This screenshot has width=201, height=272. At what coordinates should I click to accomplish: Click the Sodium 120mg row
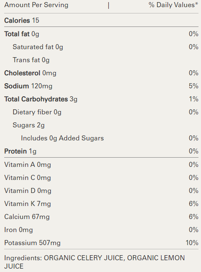(x=101, y=86)
